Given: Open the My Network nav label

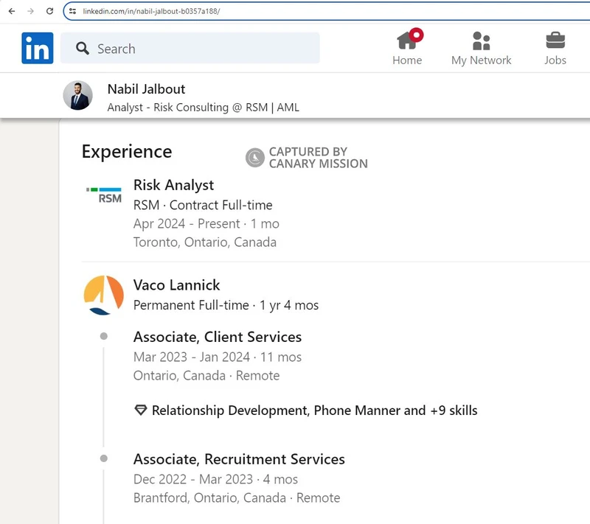Looking at the screenshot, I should click(x=482, y=60).
